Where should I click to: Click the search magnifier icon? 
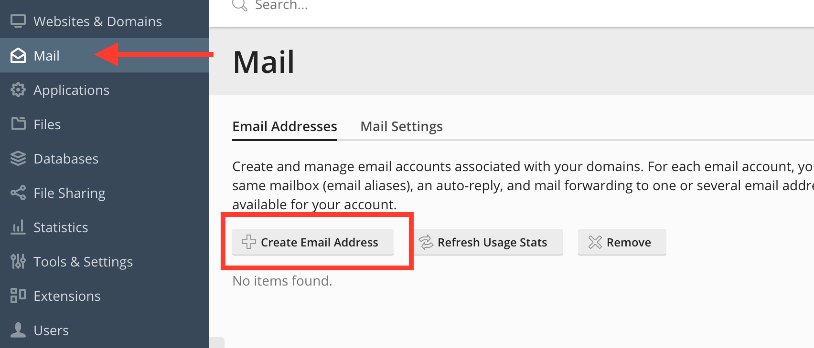tap(239, 4)
